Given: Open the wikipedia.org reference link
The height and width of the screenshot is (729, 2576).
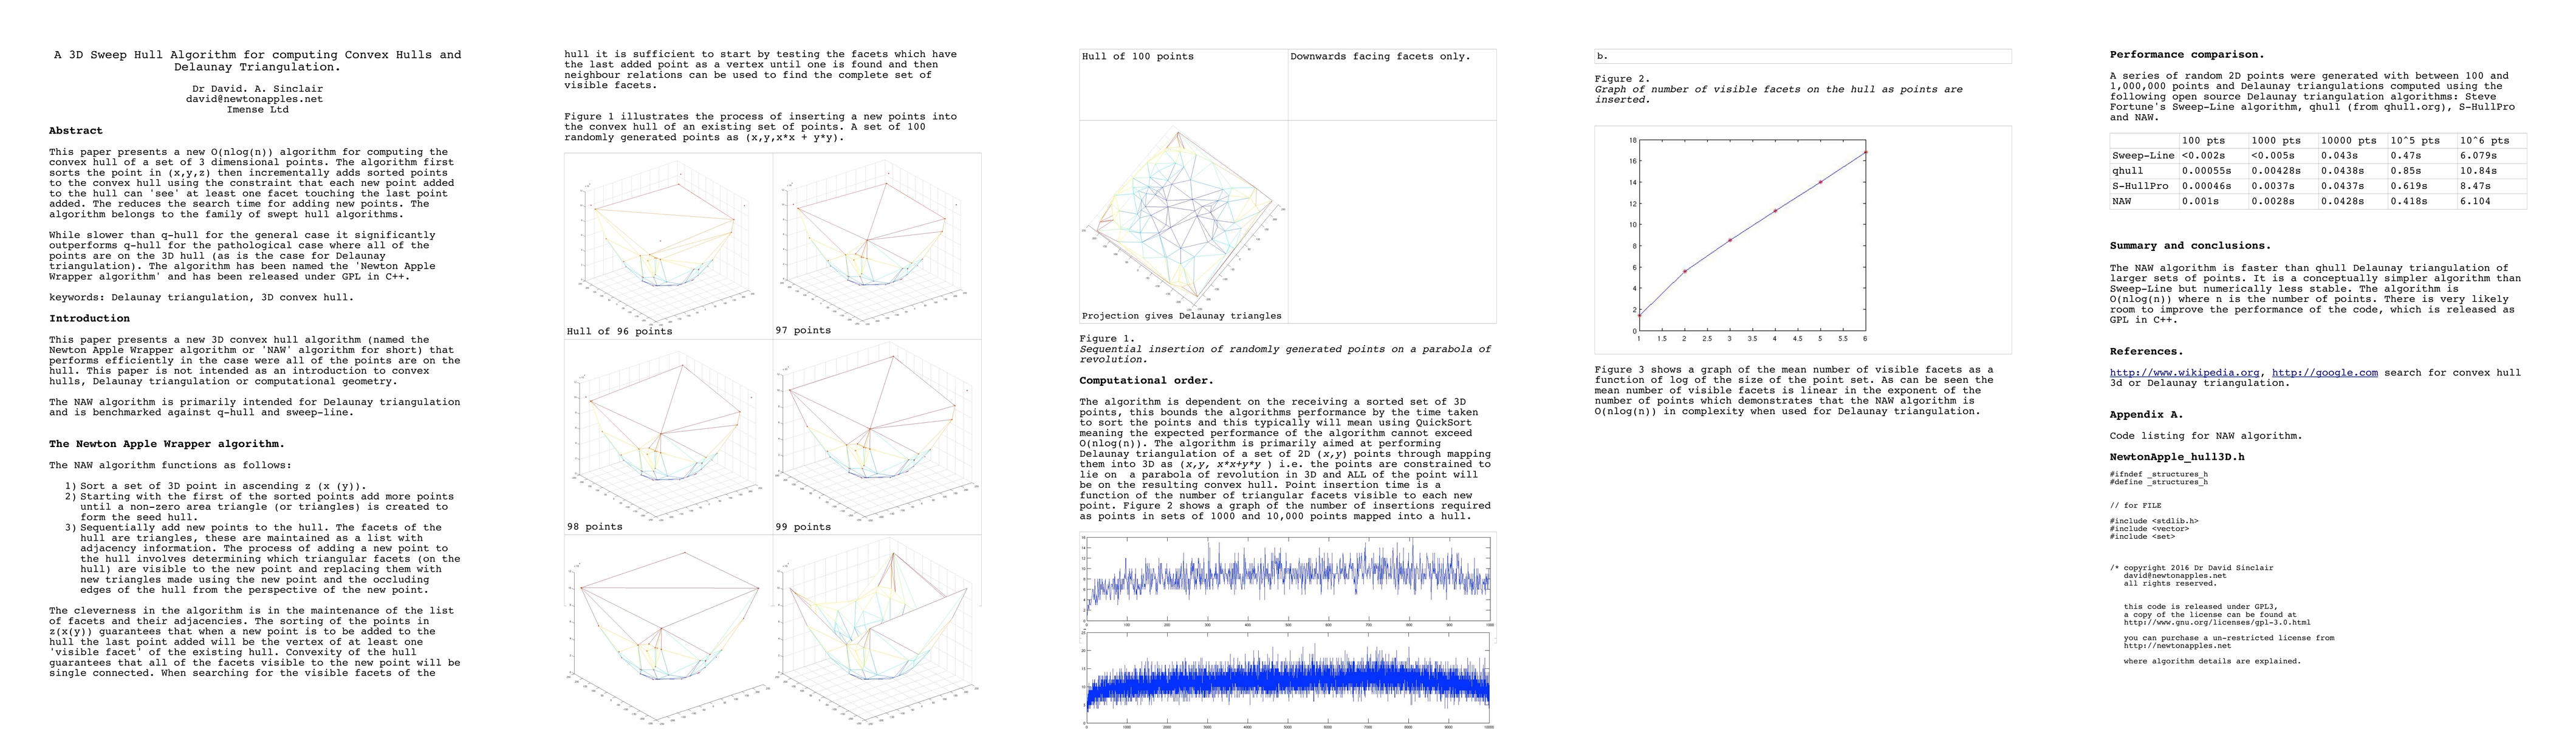Looking at the screenshot, I should tap(2184, 373).
